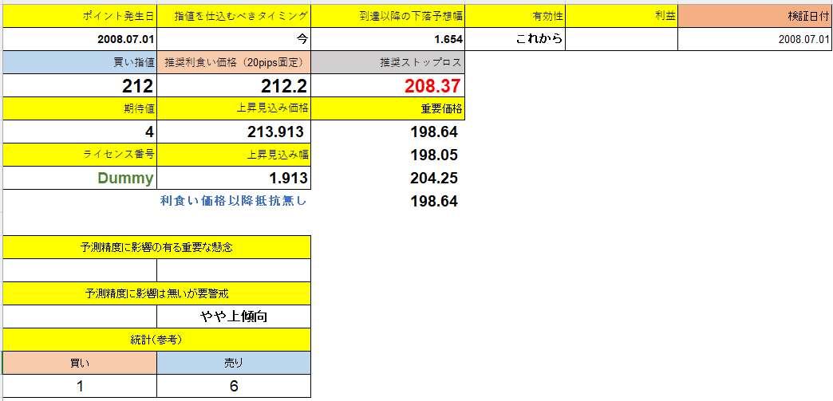The image size is (833, 401).
Task: Click the bold 2008.07.01 date cell under ポイント発生日
Action: click(x=80, y=39)
